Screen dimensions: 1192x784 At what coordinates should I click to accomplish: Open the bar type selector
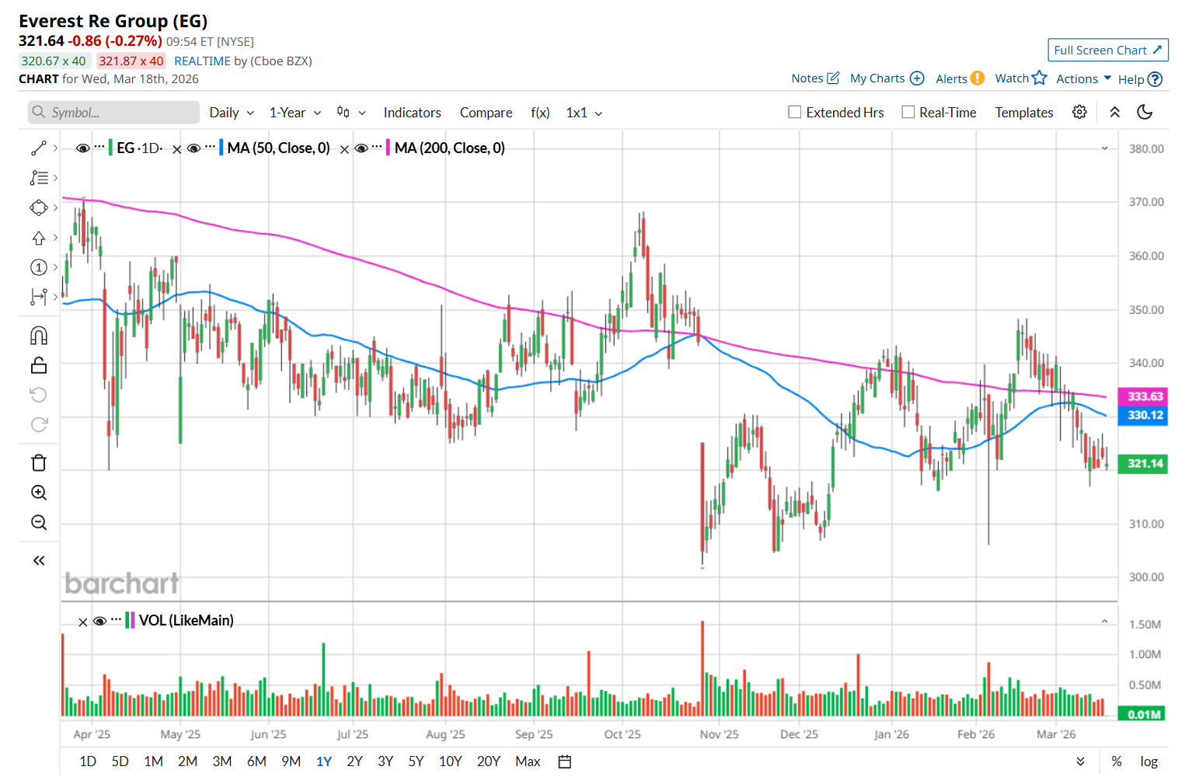click(350, 112)
